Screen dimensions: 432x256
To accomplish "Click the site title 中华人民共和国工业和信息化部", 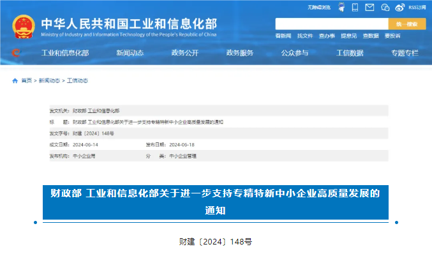I will click(x=129, y=24).
